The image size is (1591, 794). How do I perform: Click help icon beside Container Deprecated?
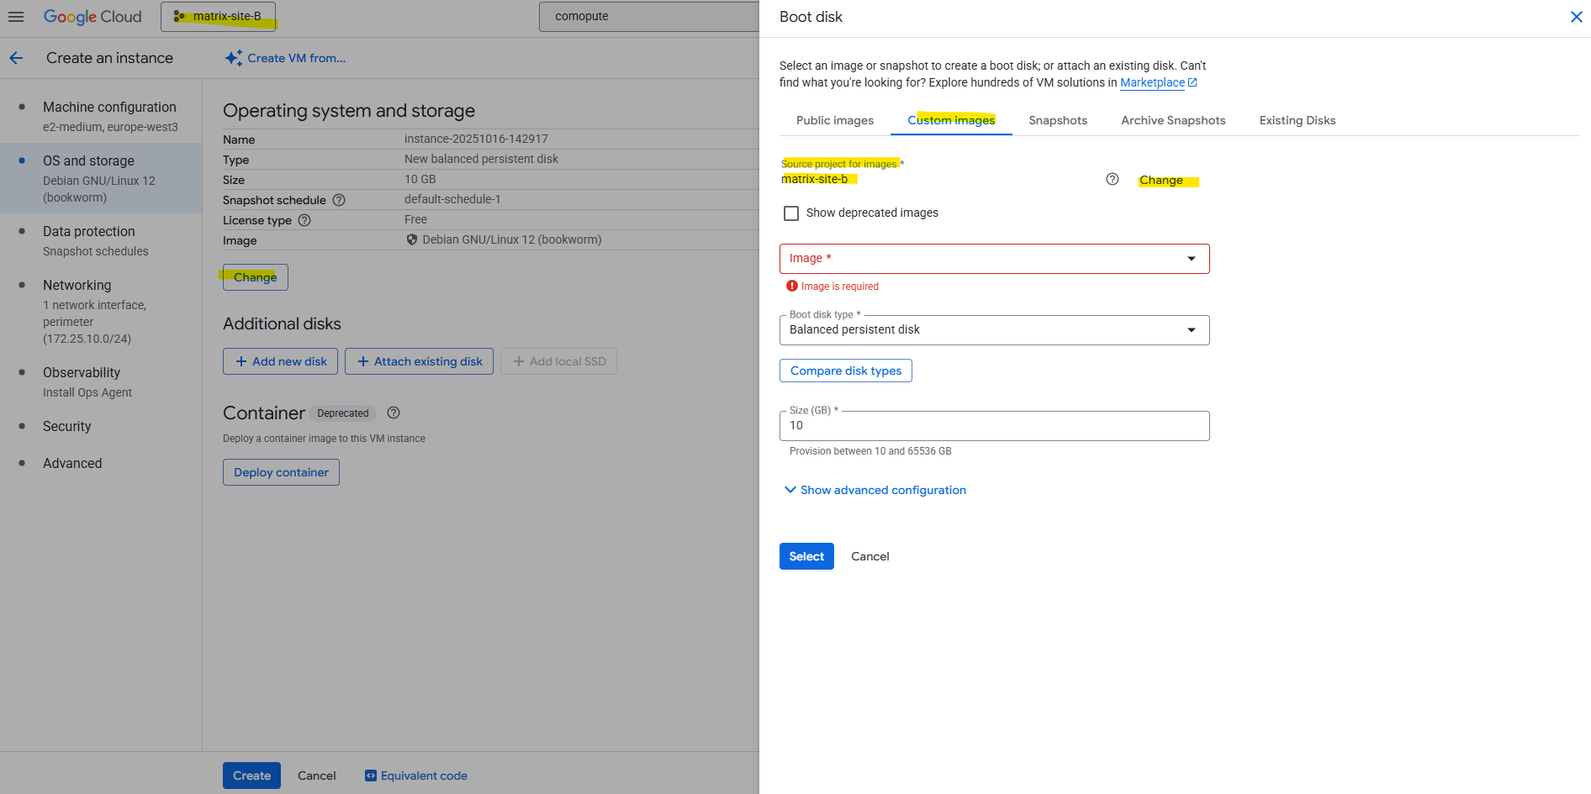[394, 413]
